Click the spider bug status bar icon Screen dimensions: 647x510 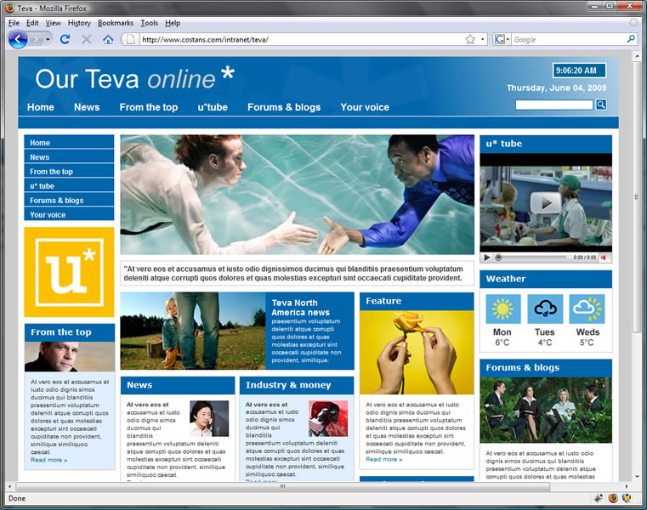(599, 498)
